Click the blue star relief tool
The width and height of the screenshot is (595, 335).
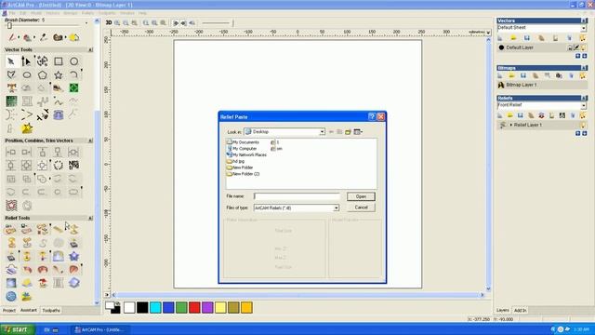click(x=74, y=257)
